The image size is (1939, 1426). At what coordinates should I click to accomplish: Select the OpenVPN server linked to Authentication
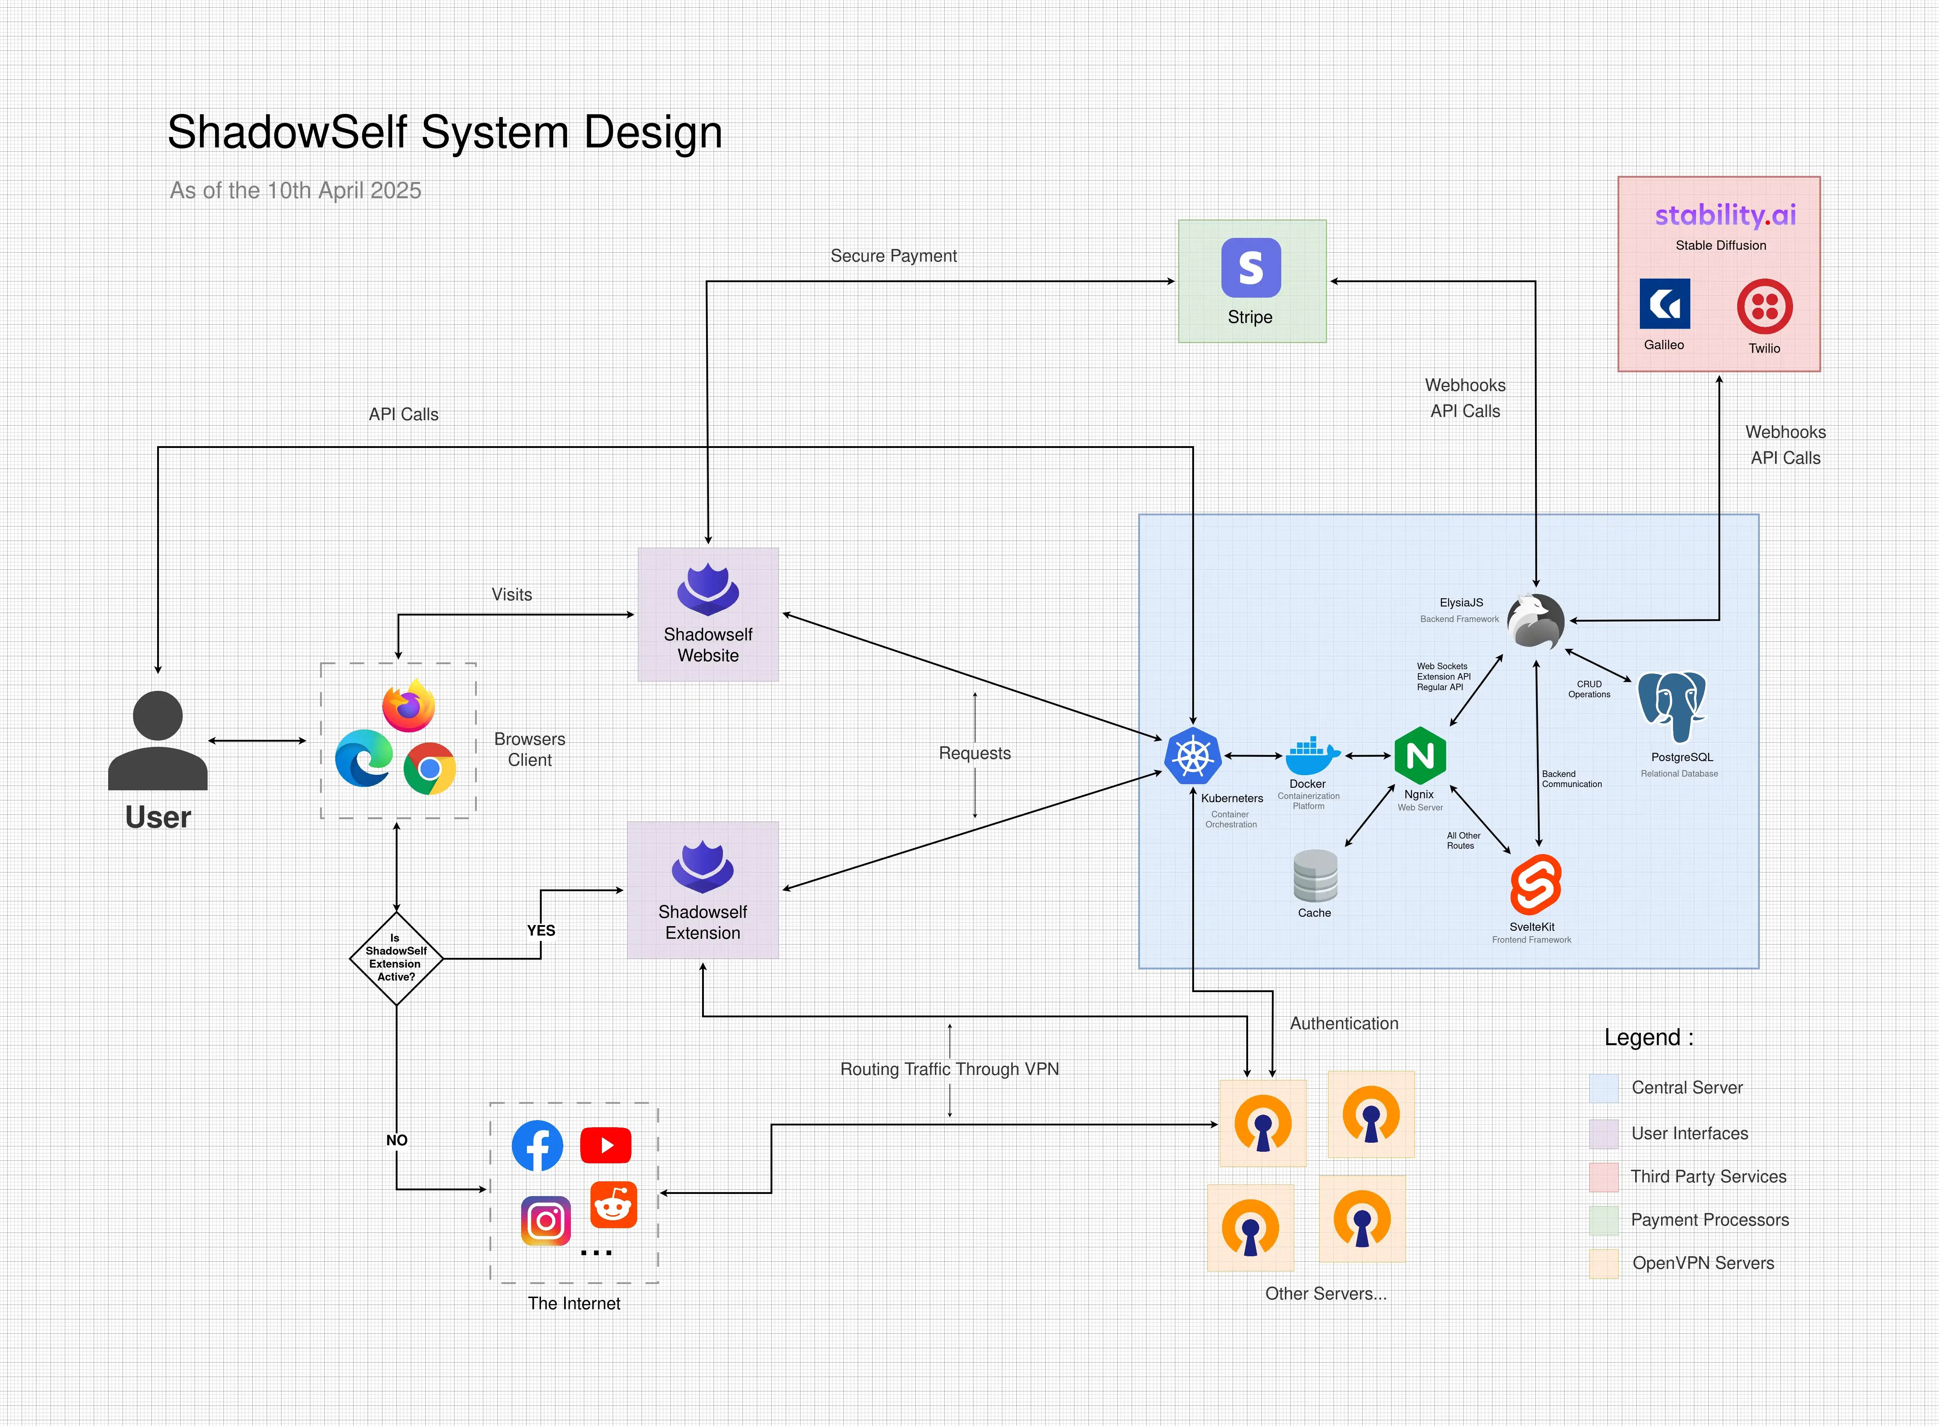point(1262,1123)
